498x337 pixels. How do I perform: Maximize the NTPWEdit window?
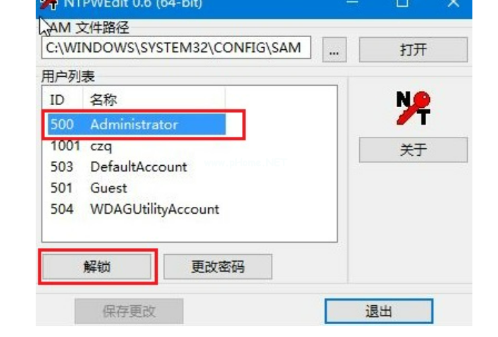coord(402,4)
